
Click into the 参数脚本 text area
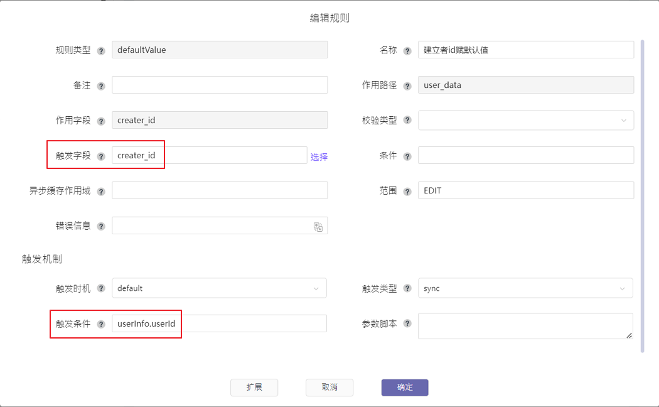click(x=525, y=326)
